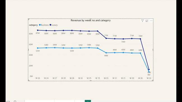
Task: Select the Luxury data point for W 31
Action: point(115,39)
